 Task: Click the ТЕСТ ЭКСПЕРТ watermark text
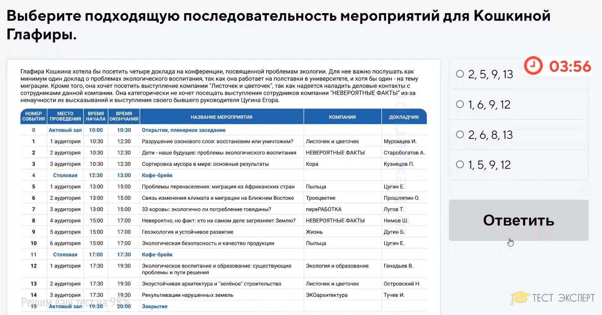[x=563, y=298]
